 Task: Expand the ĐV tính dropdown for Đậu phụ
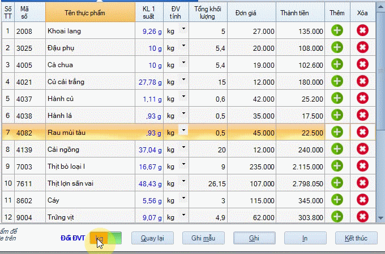coord(184,46)
